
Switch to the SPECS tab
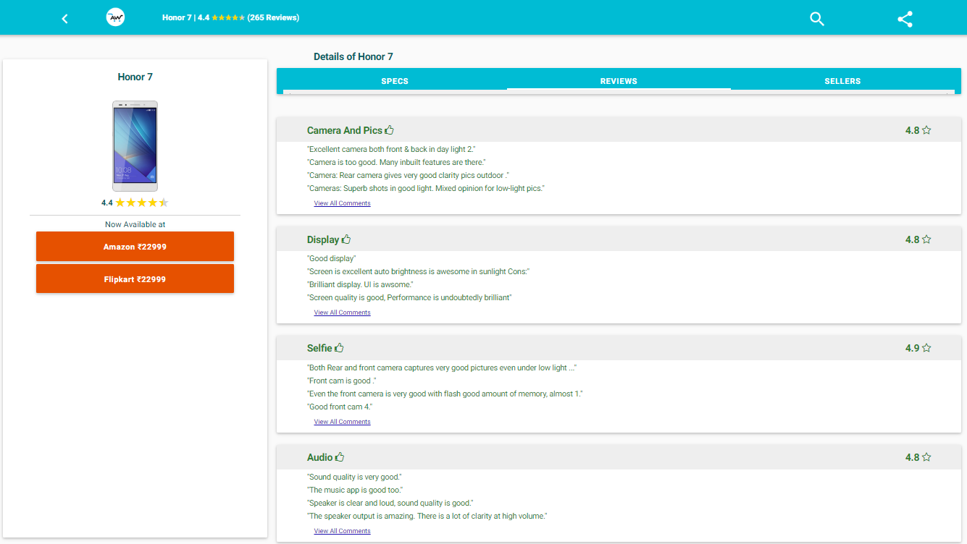coord(395,81)
